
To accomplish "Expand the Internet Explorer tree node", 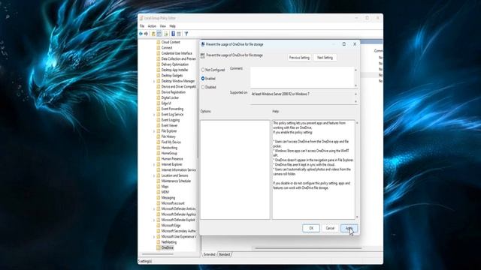I will (154, 165).
